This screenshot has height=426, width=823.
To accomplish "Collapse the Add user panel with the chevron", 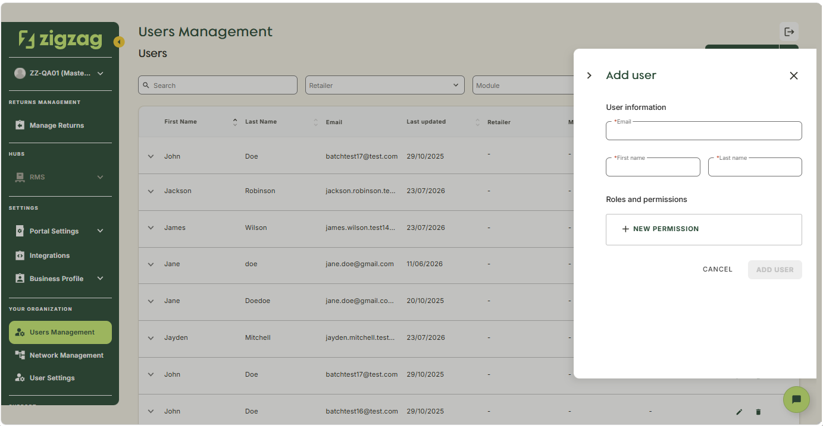I will point(589,75).
